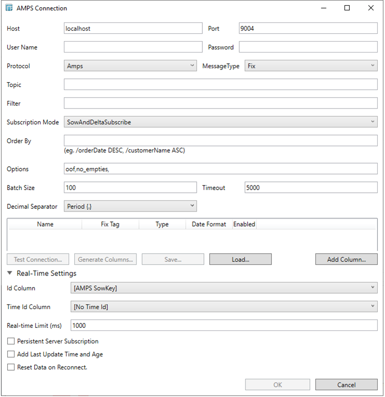Focus the Host text field

133,29
